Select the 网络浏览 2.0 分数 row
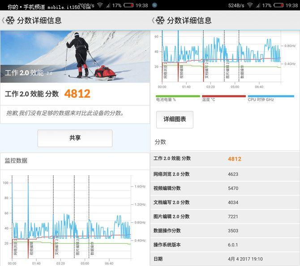Image resolution: width=300 pixels, height=266 pixels. tap(225, 174)
